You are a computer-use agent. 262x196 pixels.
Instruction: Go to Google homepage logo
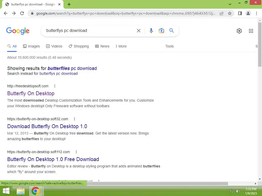18,31
